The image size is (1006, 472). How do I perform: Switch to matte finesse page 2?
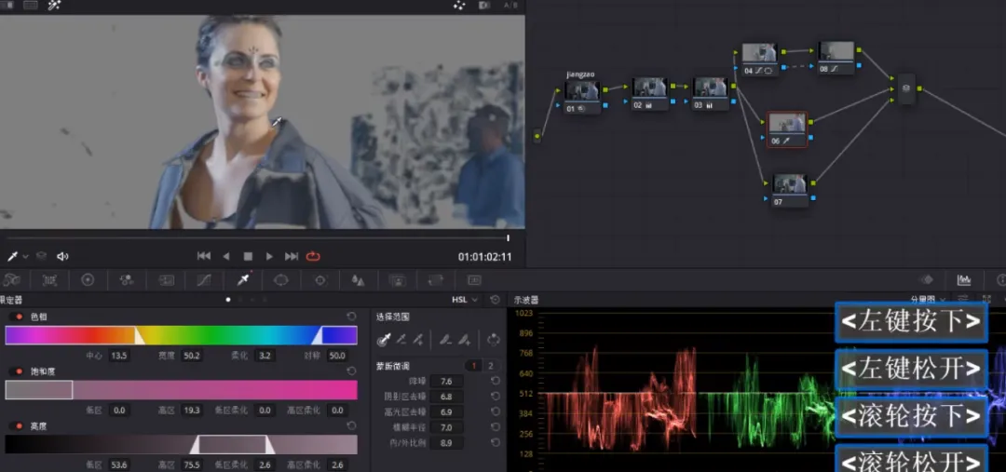point(491,366)
